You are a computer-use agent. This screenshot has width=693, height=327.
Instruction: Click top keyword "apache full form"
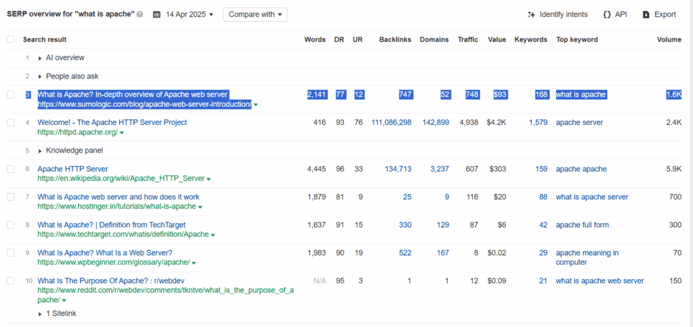point(582,224)
